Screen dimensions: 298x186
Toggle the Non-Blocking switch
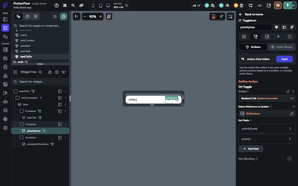[291, 159]
